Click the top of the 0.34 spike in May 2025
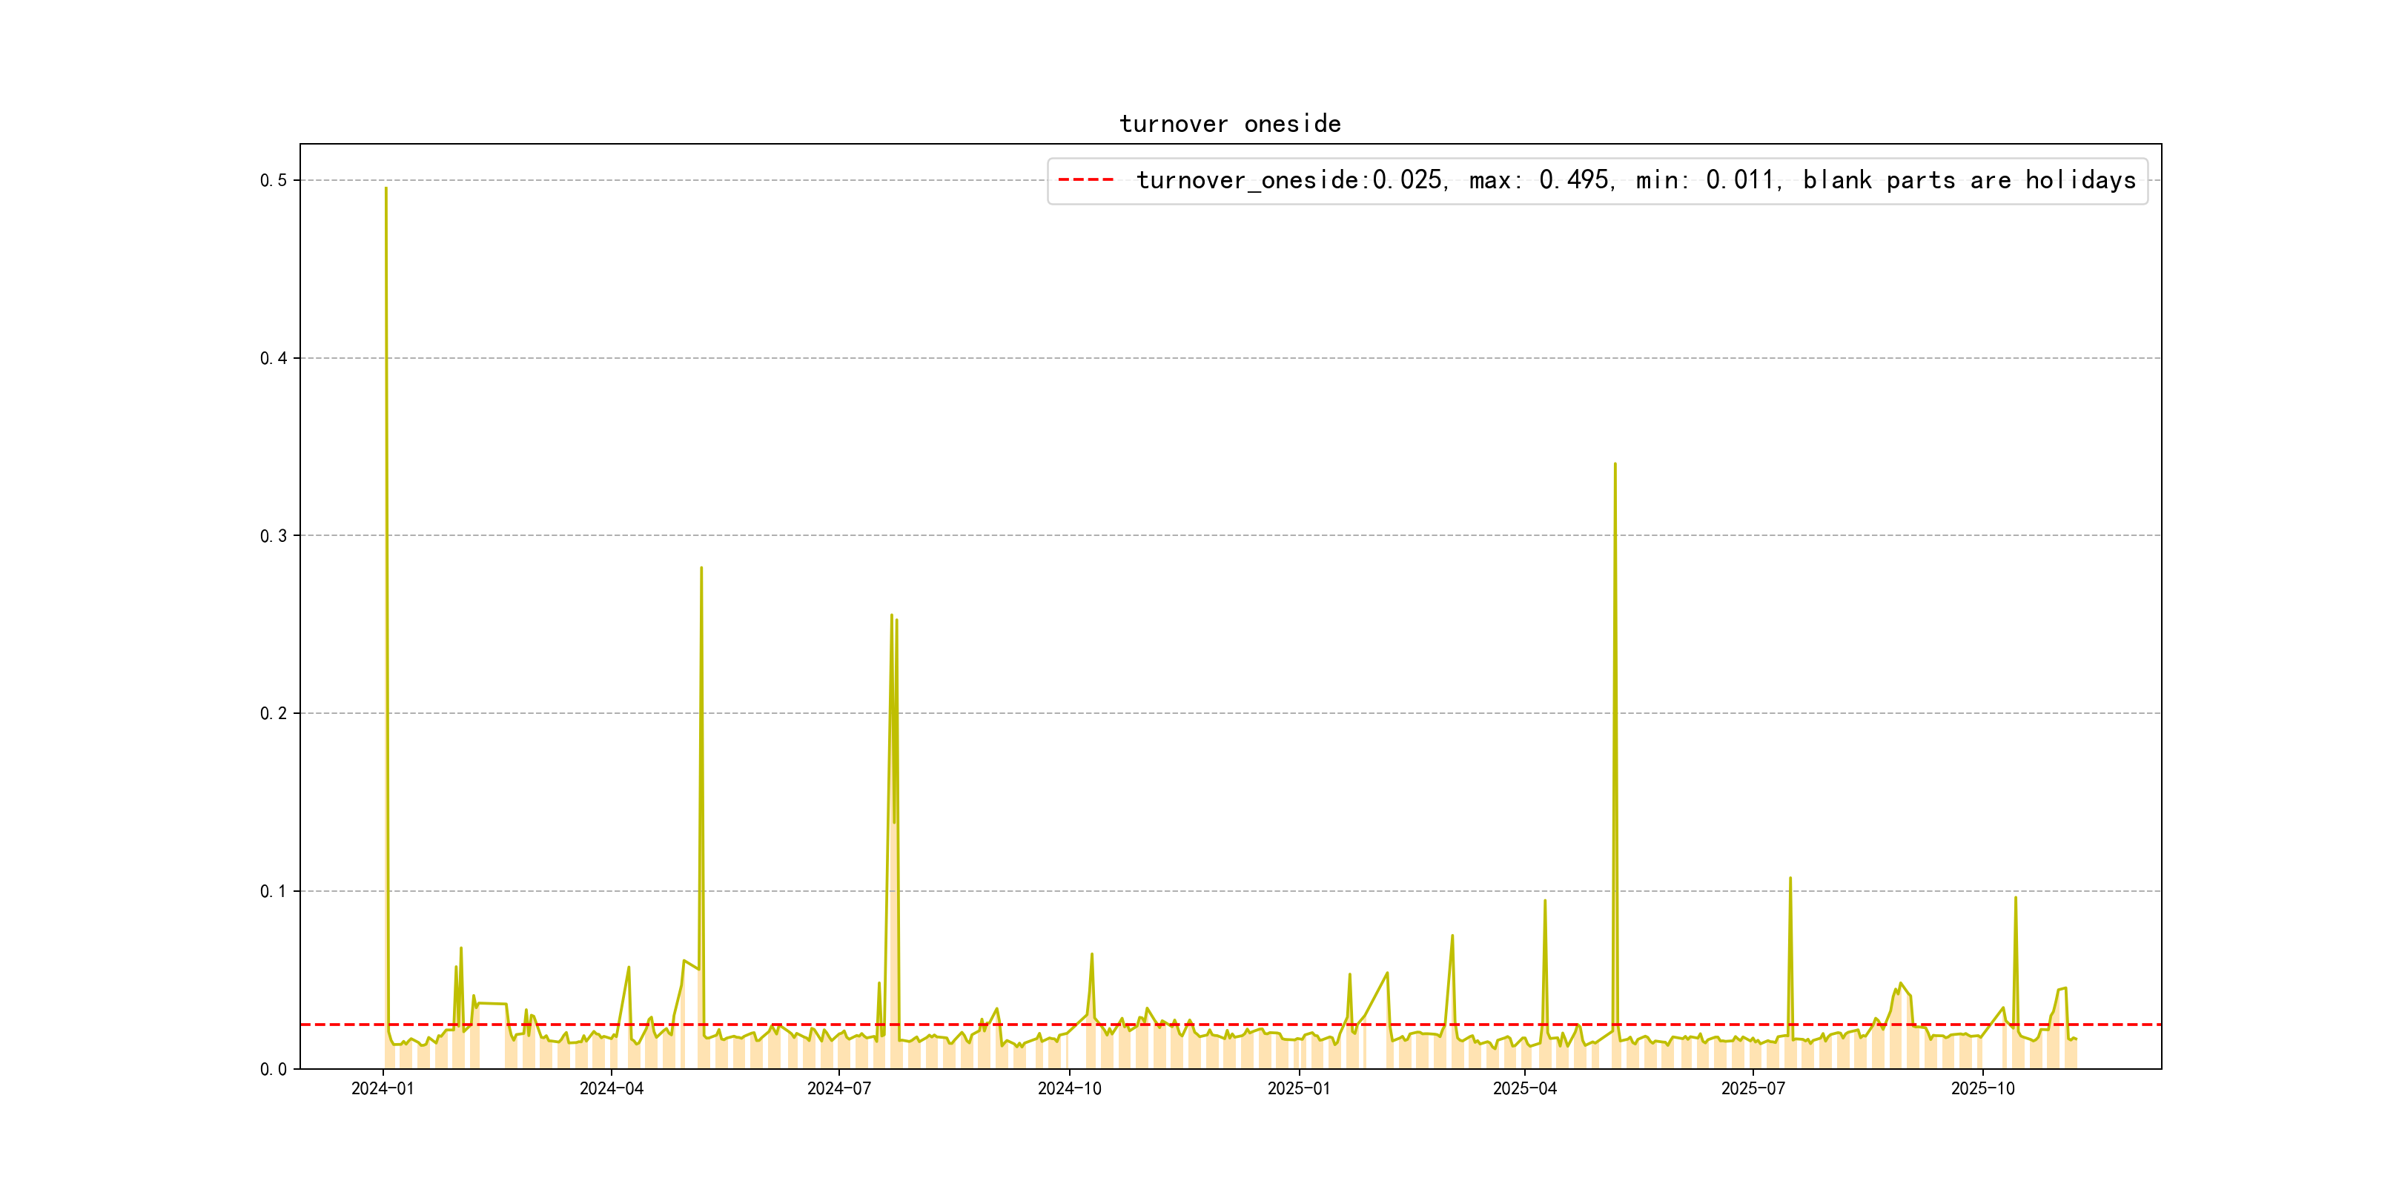 [1615, 464]
